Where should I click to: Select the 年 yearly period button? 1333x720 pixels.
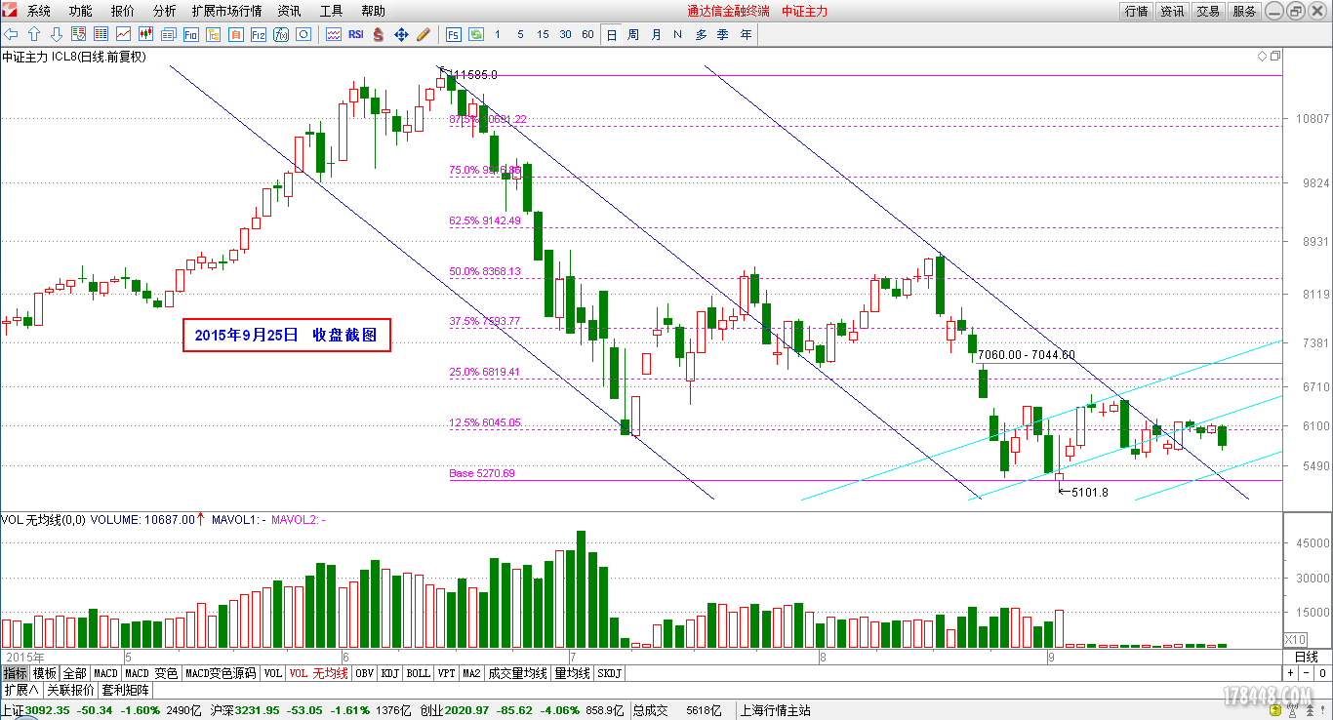click(746, 34)
